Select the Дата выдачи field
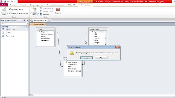The width and height of the screenshot is (175, 98). pyautogui.click(x=73, y=69)
